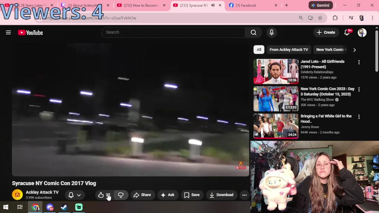This screenshot has height=213, width=379.
Task: Switch to About AckleyAttack tab
Action: 84,5
